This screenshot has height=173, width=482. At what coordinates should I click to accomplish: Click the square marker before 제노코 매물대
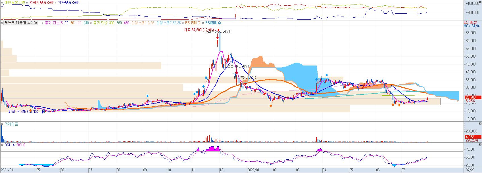[2, 23]
